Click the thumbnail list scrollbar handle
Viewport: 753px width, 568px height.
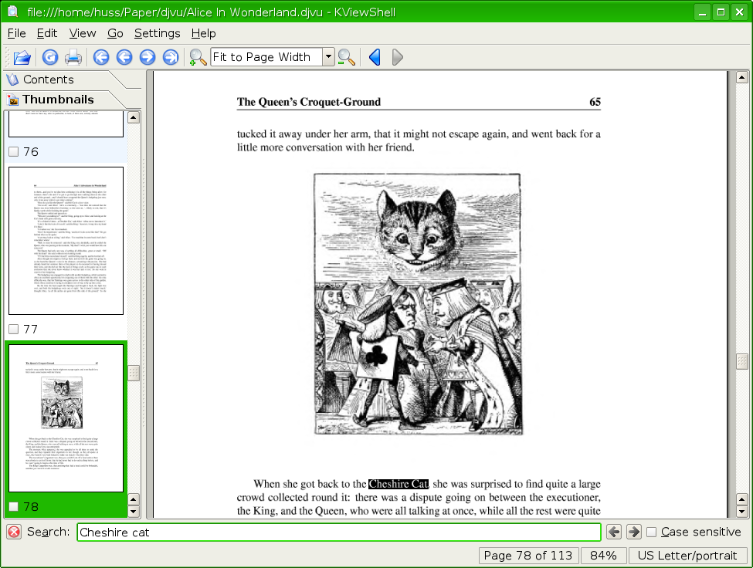tap(134, 373)
